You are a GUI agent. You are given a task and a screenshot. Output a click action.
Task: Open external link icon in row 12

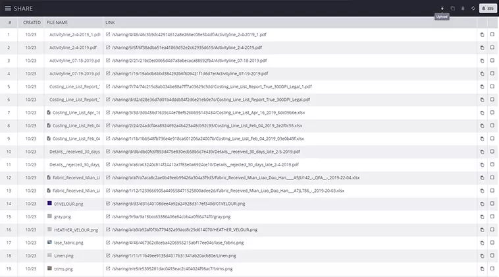tap(108, 177)
